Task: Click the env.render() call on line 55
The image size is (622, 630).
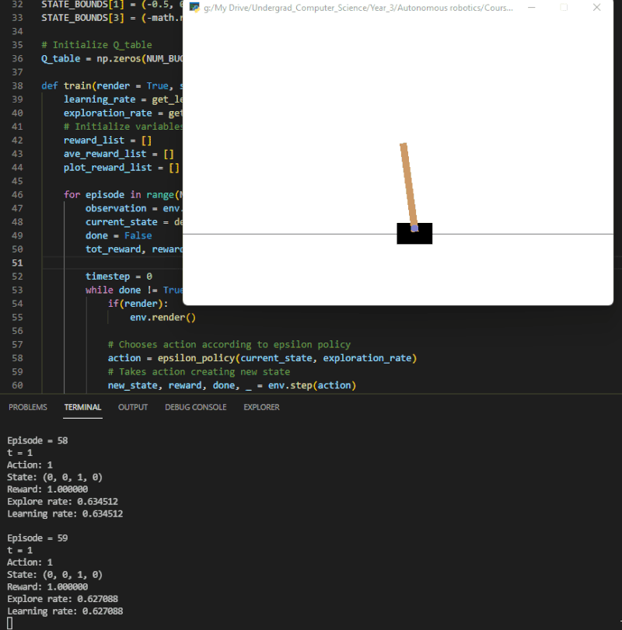Action: (162, 317)
